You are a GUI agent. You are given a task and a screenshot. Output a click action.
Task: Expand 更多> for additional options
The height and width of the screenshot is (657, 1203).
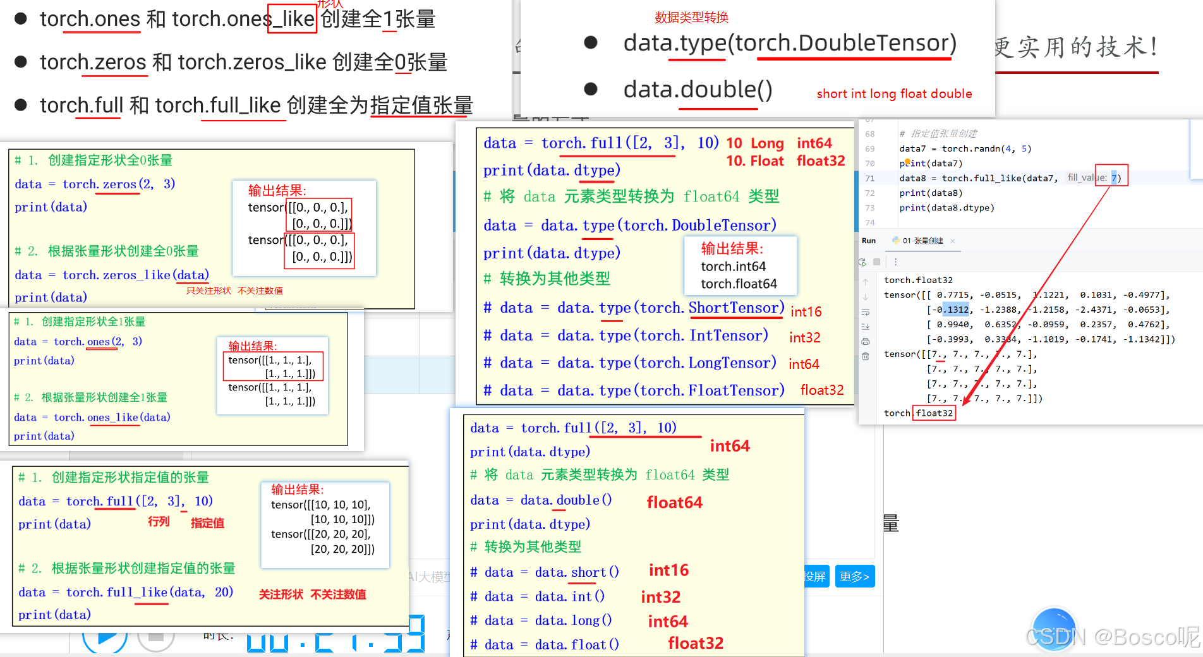(x=855, y=576)
